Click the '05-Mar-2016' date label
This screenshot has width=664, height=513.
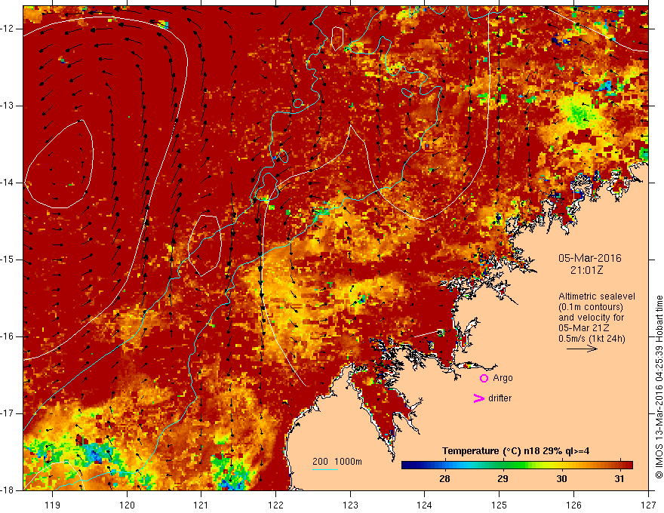point(590,258)
